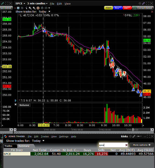155x168 pixels.
Task: Click the expand time axis arrows icon
Action: pyautogui.click(x=42, y=8)
